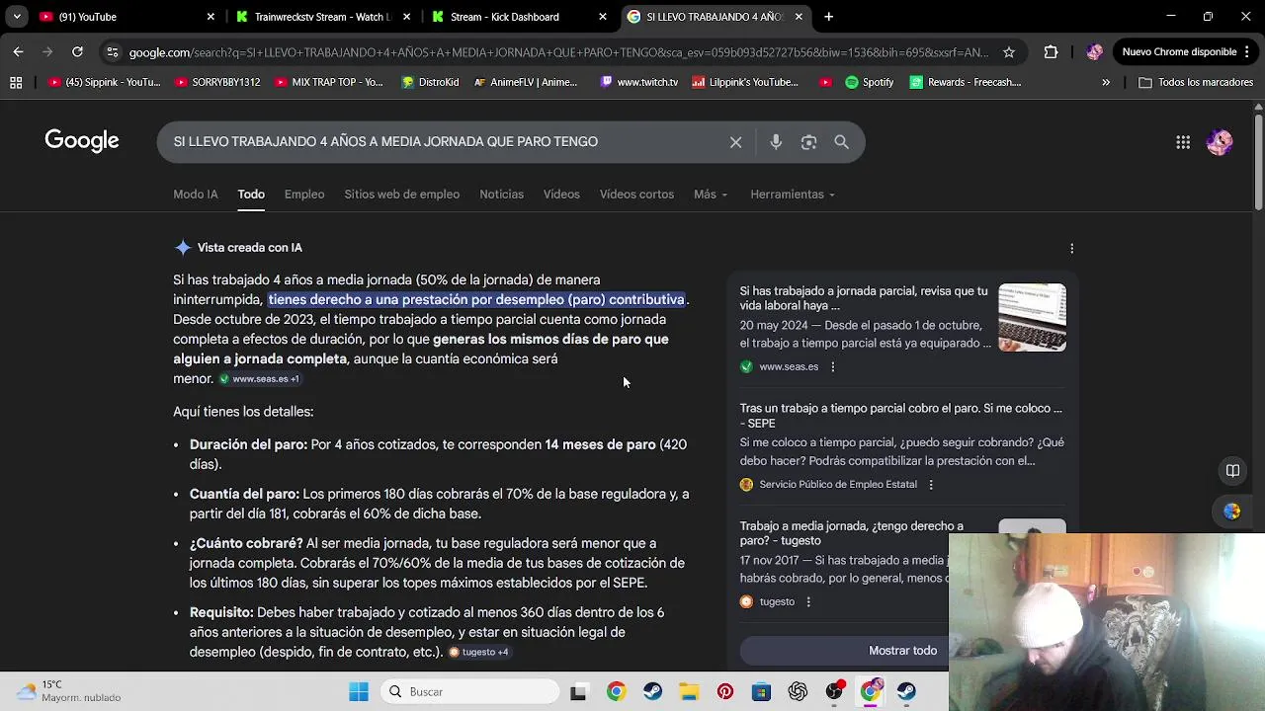This screenshot has width=1265, height=711.
Task: Open ChatGPT from the taskbar
Action: click(x=798, y=691)
